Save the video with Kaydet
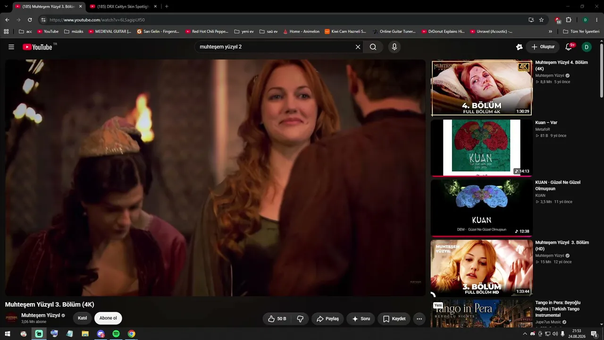Screen dimensions: 604x340 [x=394, y=319]
